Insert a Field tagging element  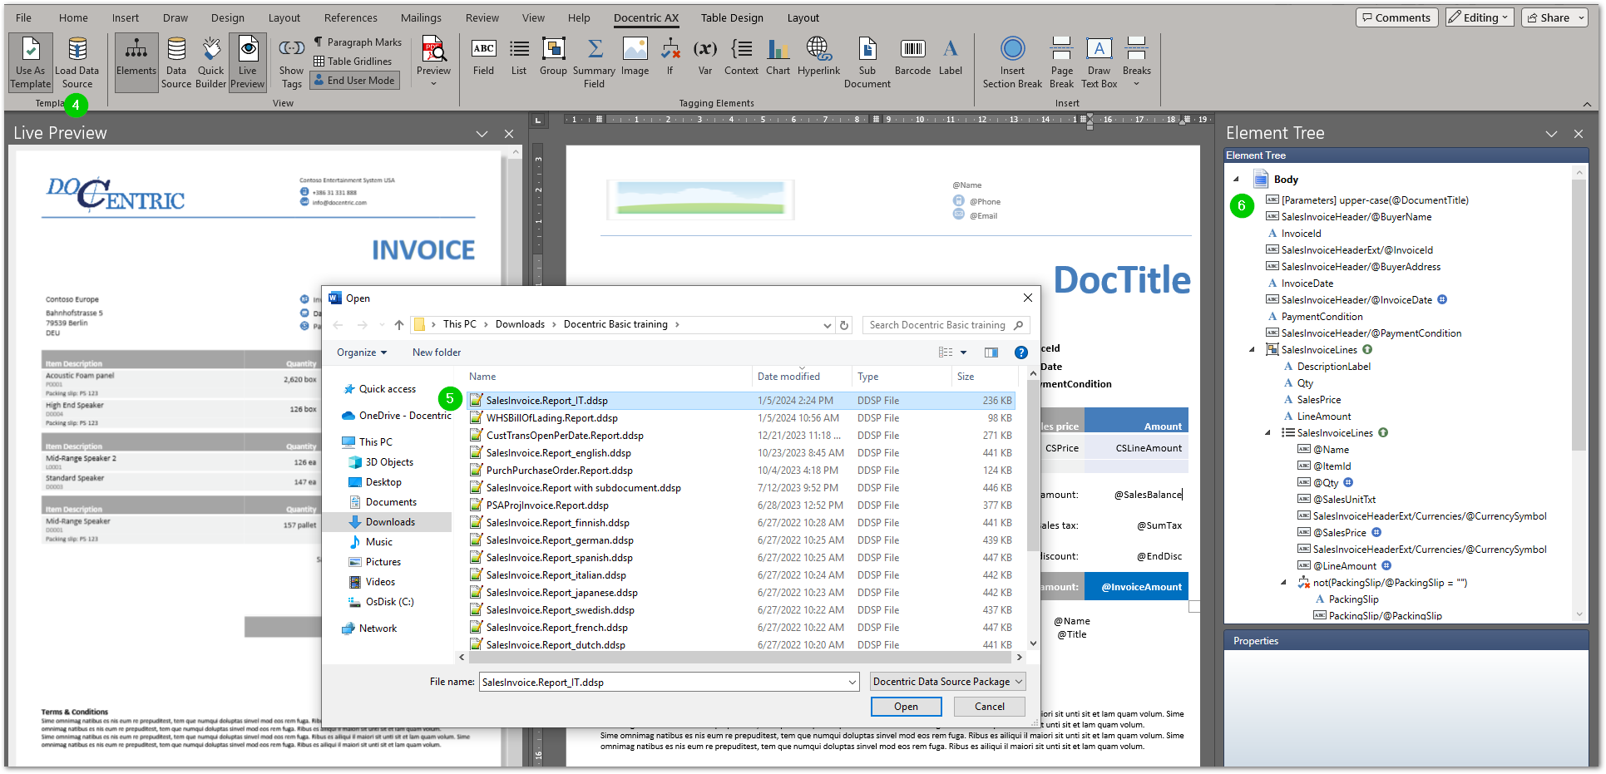point(484,58)
